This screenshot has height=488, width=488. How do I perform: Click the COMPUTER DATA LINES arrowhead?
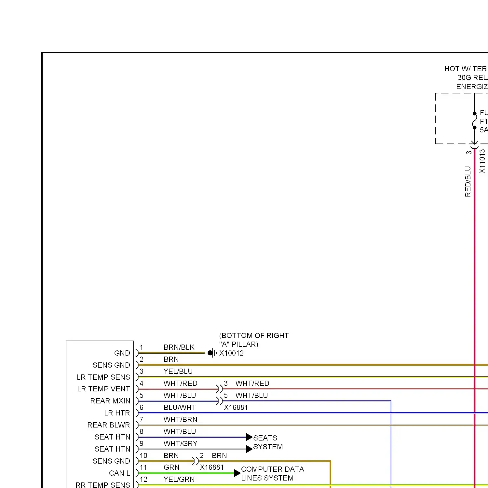pyautogui.click(x=237, y=473)
